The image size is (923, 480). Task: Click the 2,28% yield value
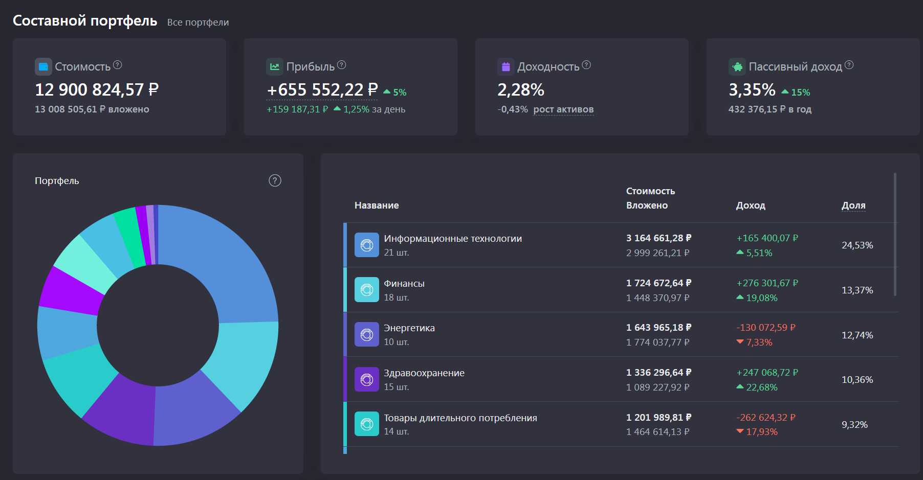pyautogui.click(x=521, y=90)
